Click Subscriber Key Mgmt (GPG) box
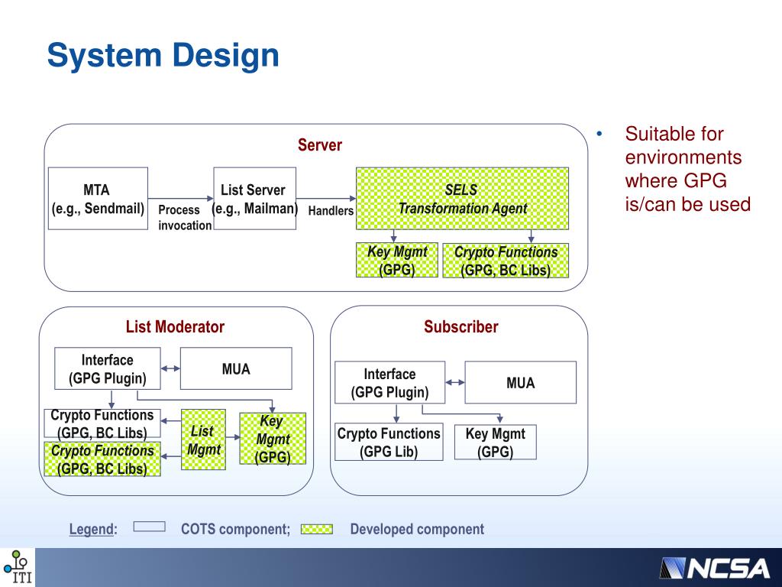782x587 pixels. 495,443
